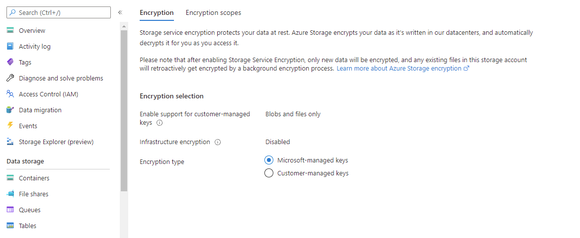580x238 pixels.
Task: Click the File shares icon
Action: 10,194
